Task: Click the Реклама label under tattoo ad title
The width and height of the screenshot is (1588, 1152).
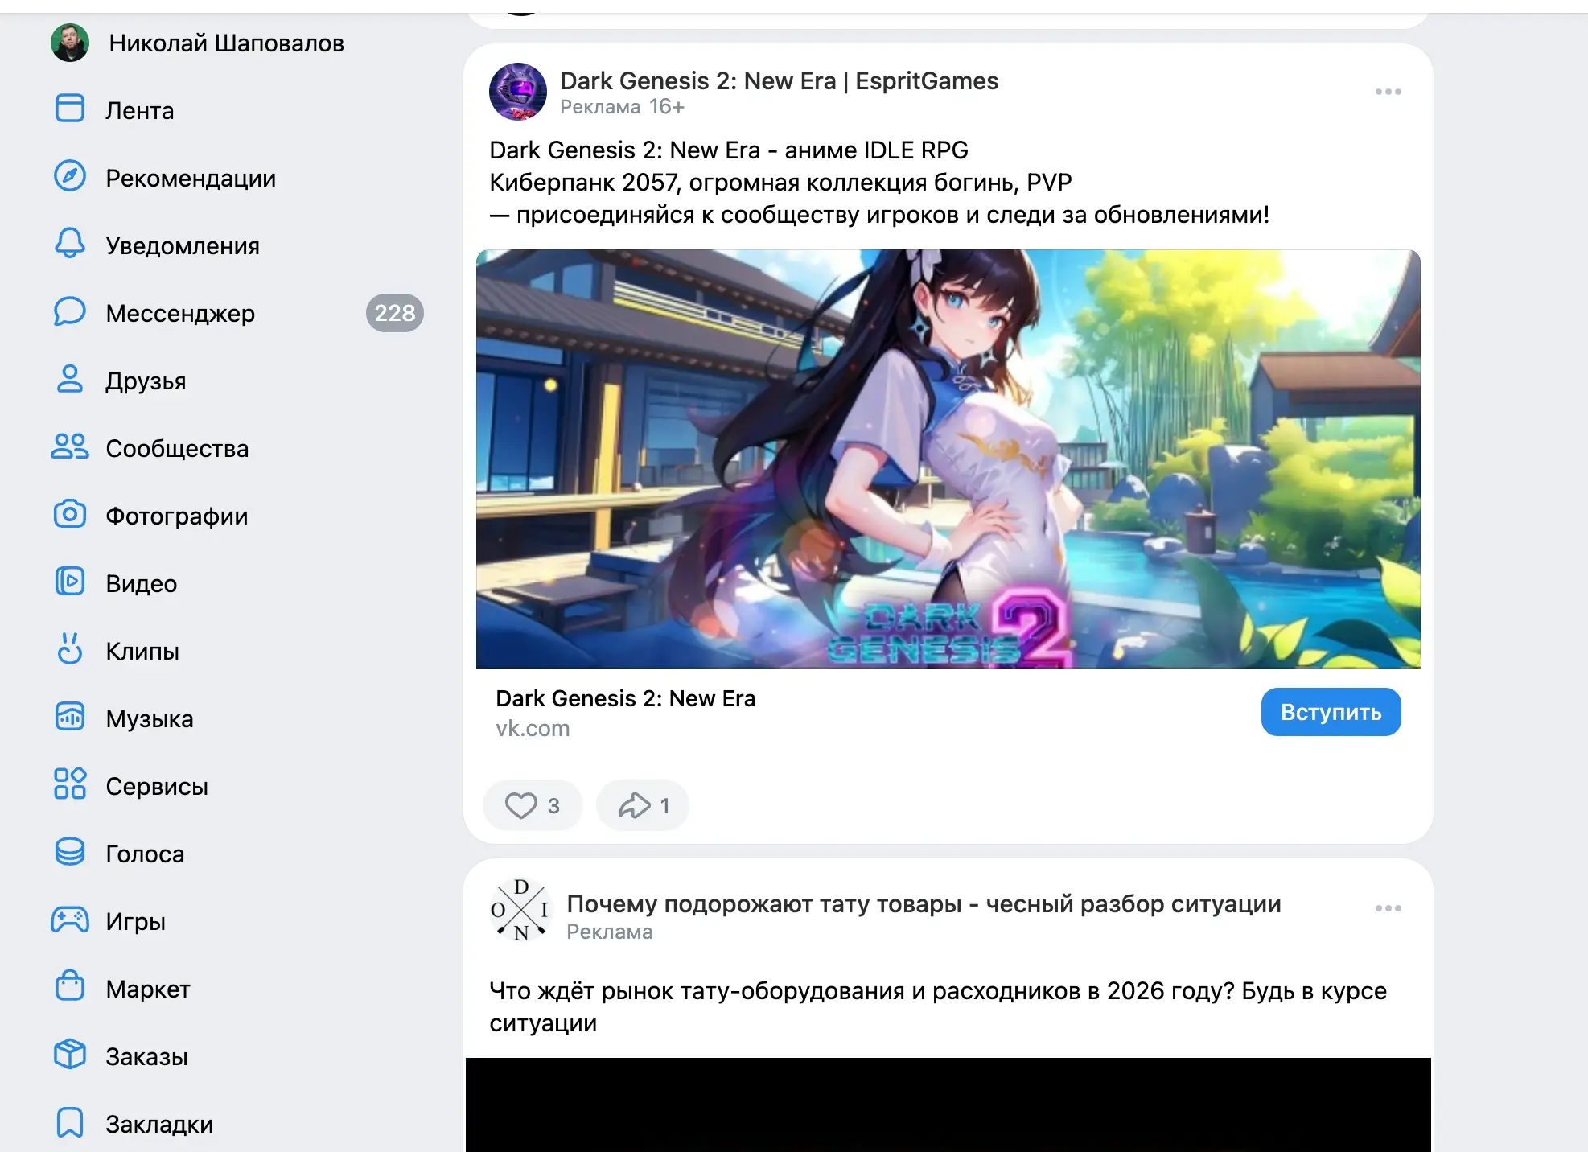Action: click(x=610, y=932)
